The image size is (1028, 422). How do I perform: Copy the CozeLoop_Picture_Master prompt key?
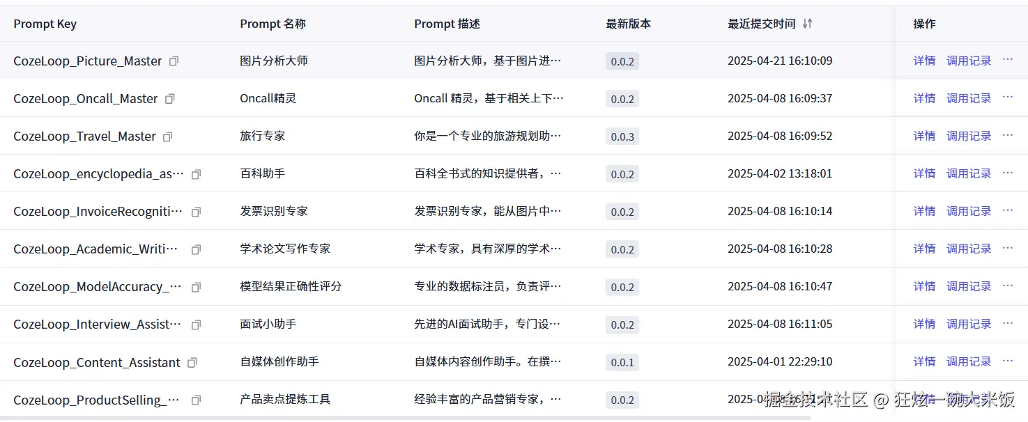coord(174,61)
